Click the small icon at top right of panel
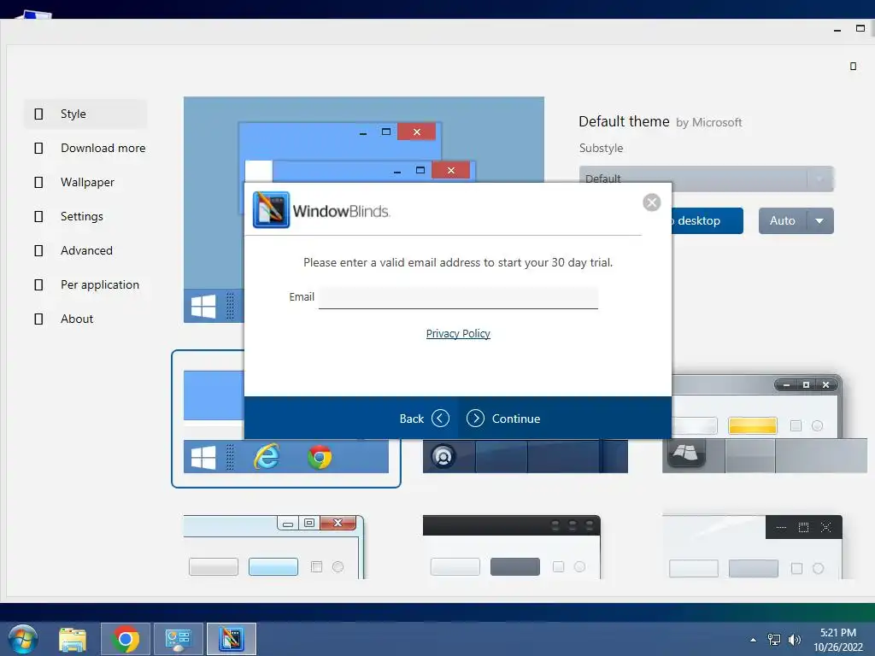This screenshot has height=656, width=875. pos(853,67)
